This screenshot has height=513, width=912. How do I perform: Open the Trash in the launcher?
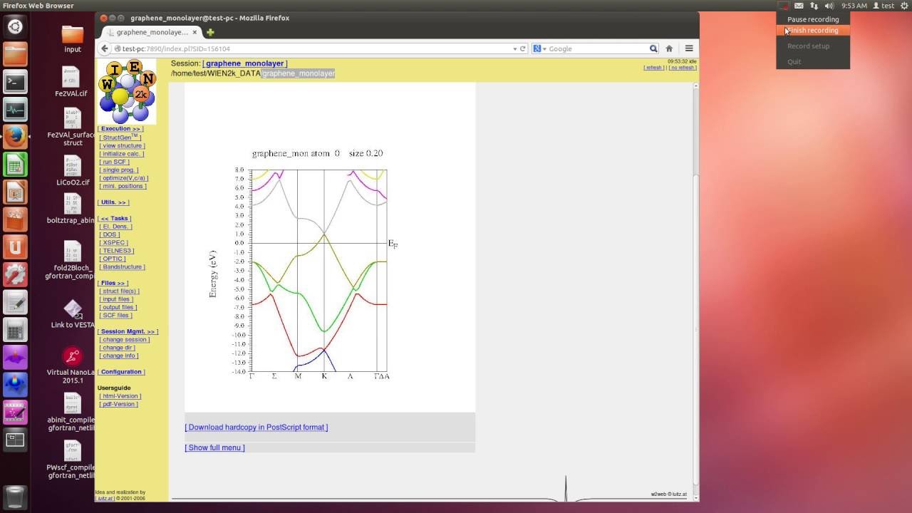point(15,497)
